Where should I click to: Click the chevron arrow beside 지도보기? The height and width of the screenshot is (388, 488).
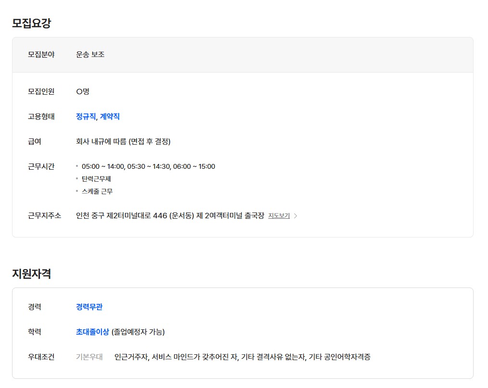[x=296, y=216]
